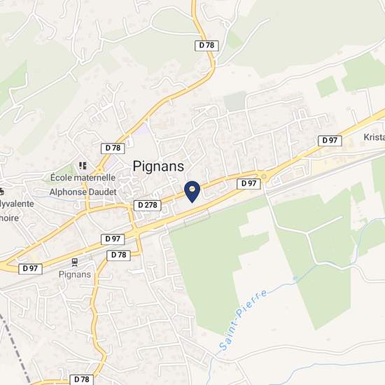
Task: Click the D 97 shield next to roundabout
Action: (x=248, y=183)
